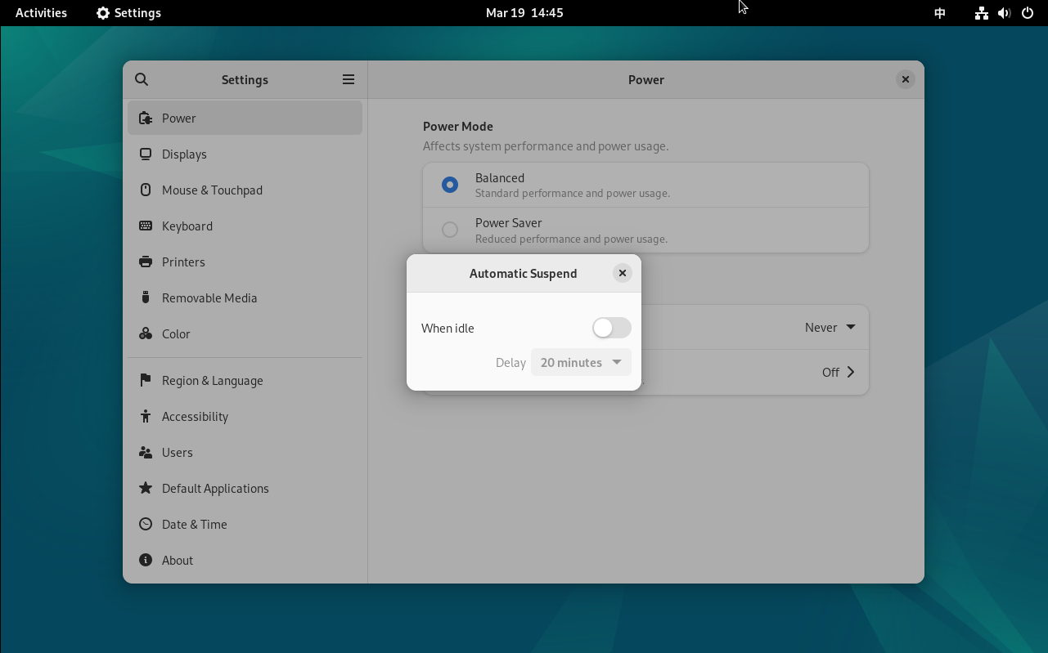Screen dimensions: 1048x653
Task: Click the Default Applications star icon
Action: (146, 489)
